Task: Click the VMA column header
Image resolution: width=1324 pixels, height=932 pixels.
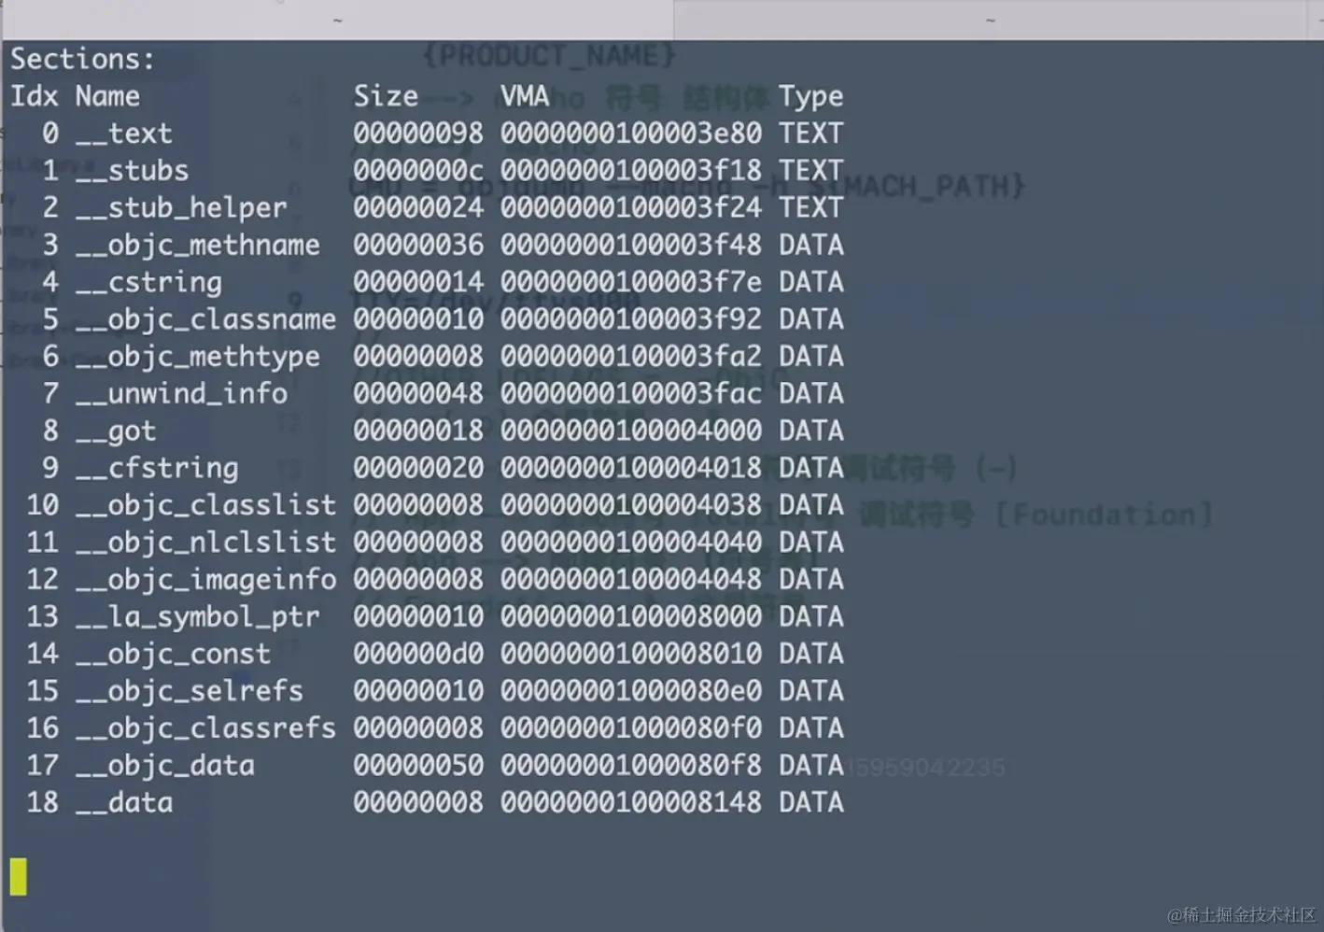Action: click(525, 96)
